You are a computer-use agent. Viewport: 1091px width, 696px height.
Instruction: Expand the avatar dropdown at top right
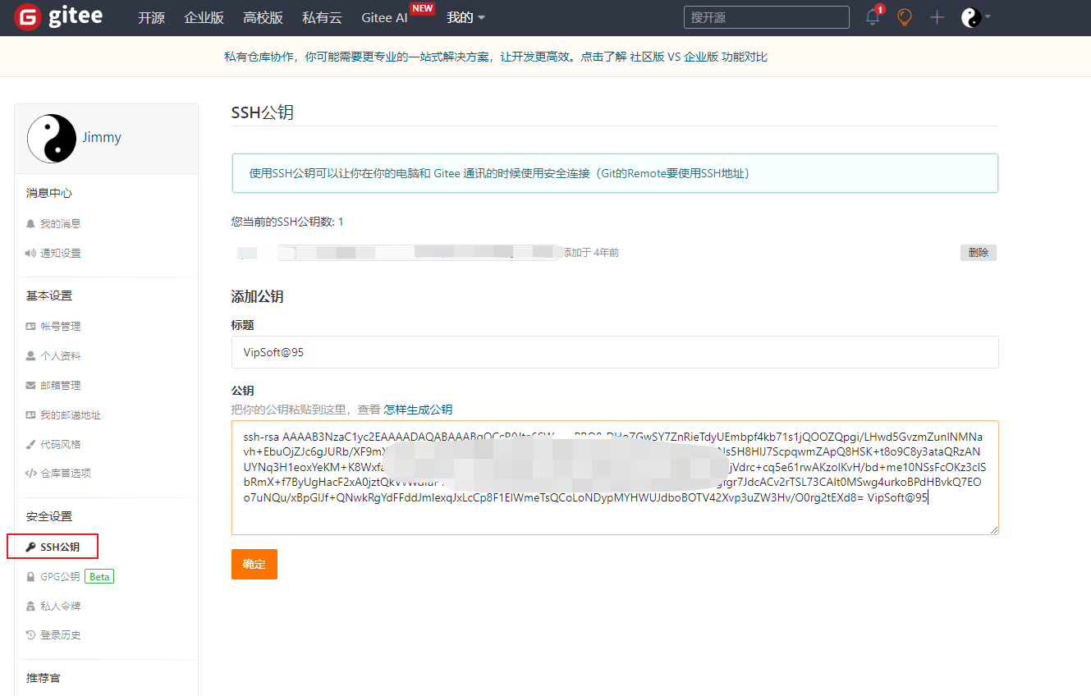[x=975, y=17]
